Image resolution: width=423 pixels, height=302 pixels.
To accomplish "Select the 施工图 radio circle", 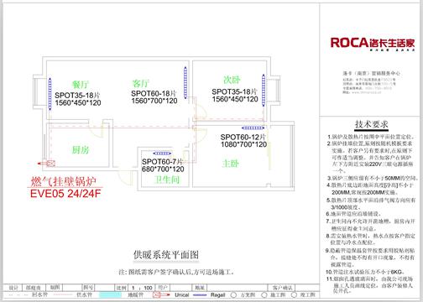I will tap(264, 295).
